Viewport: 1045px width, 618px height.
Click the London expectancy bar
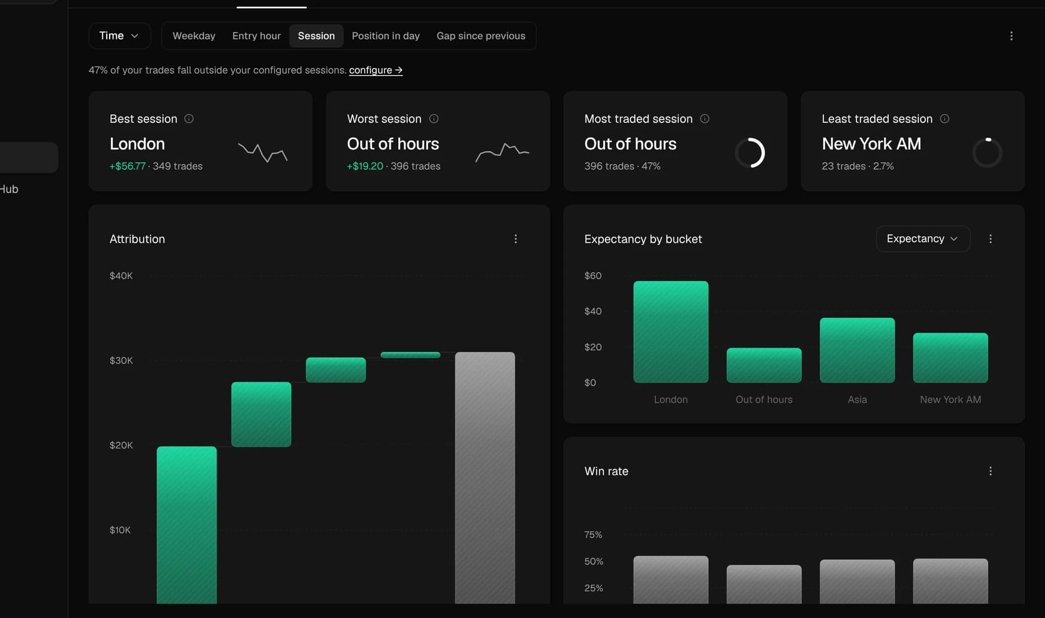coord(671,332)
